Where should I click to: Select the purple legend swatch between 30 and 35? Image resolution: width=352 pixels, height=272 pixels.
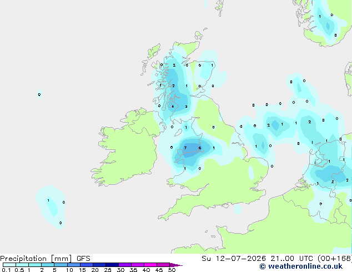pos(125,265)
